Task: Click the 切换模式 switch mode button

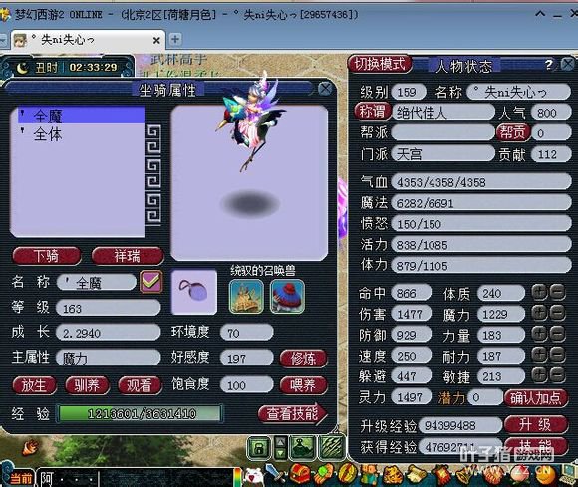Action: tap(380, 64)
